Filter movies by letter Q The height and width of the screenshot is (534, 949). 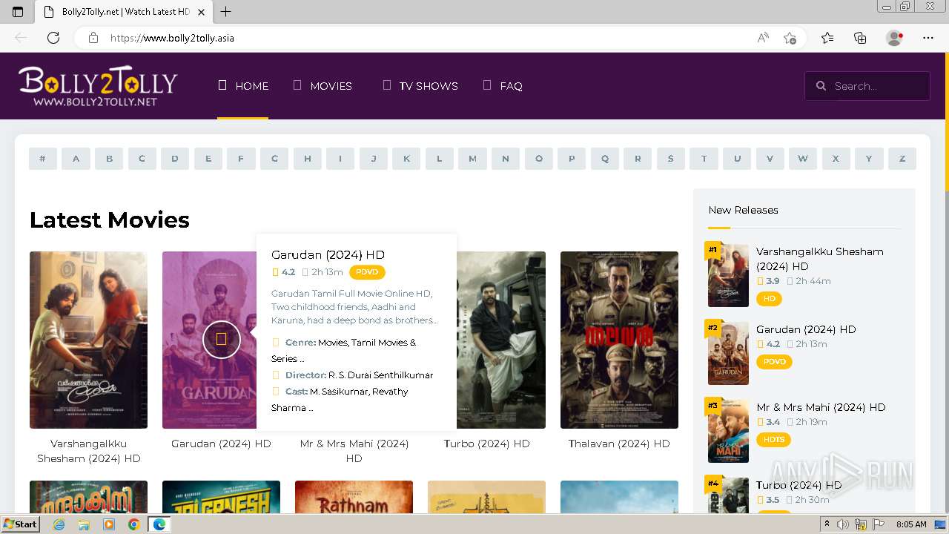pyautogui.click(x=605, y=159)
